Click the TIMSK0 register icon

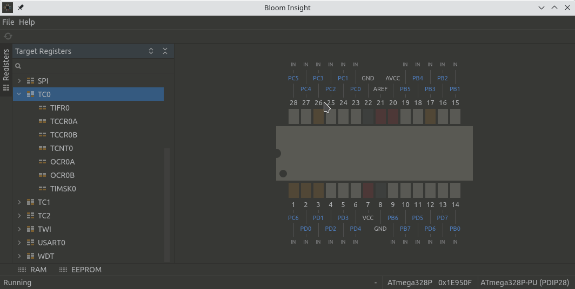pyautogui.click(x=43, y=189)
